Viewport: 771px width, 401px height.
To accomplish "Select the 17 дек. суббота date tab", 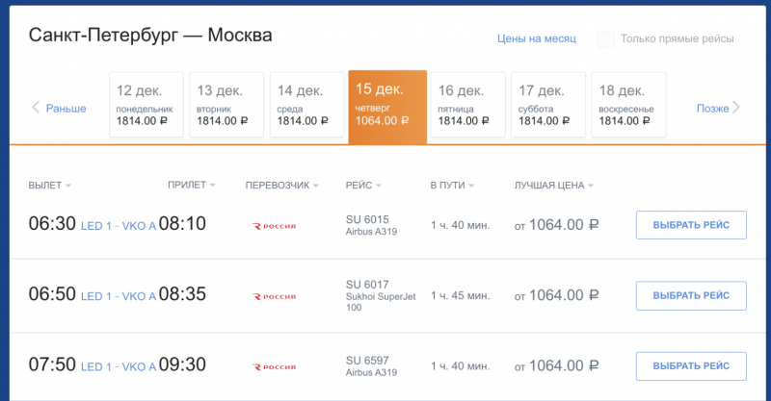I will pos(548,105).
